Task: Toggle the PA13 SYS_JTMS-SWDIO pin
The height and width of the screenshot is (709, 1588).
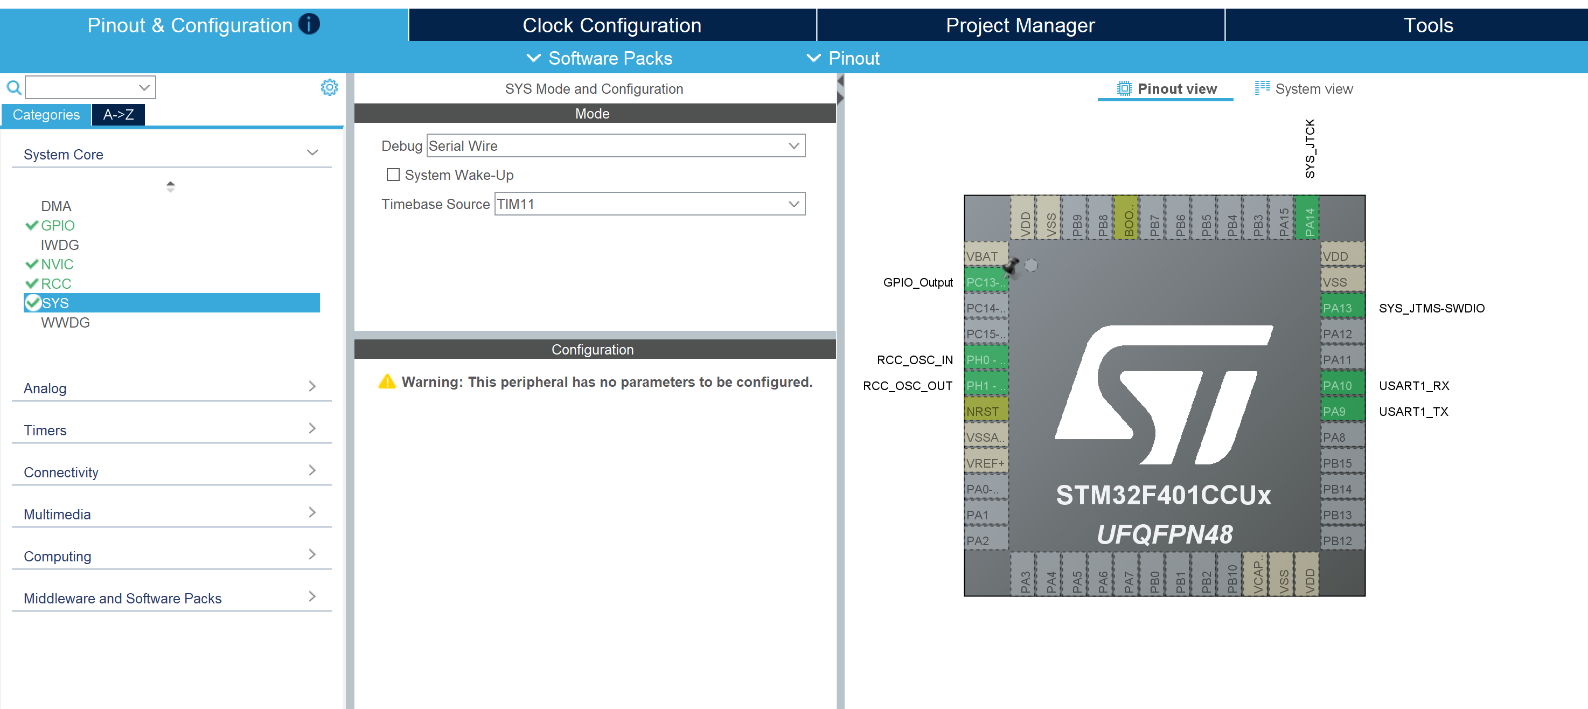Action: click(1342, 308)
